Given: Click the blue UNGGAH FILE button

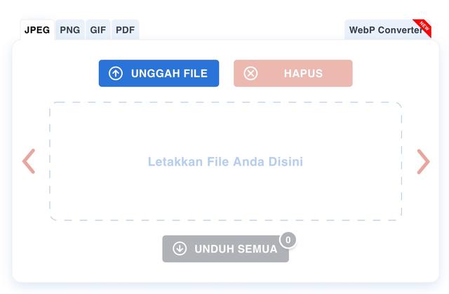Looking at the screenshot, I should [159, 73].
